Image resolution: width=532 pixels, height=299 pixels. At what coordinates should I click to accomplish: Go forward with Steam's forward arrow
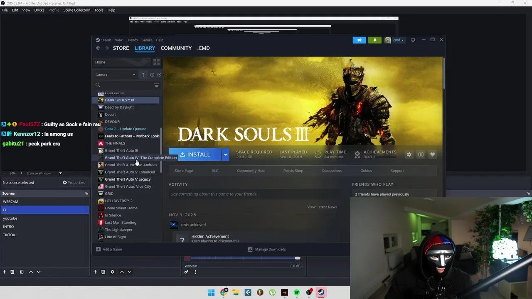pos(107,48)
